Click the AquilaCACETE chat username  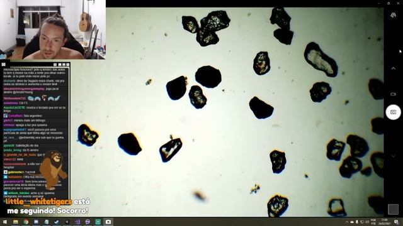click(14, 107)
